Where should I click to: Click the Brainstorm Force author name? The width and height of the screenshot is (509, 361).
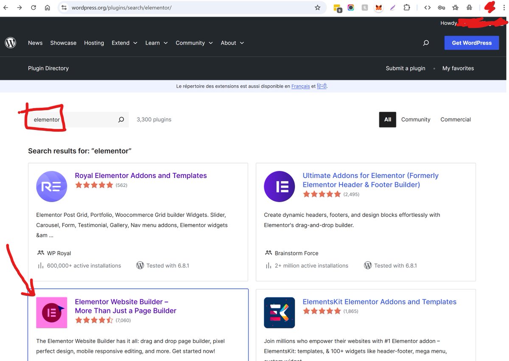click(x=296, y=253)
